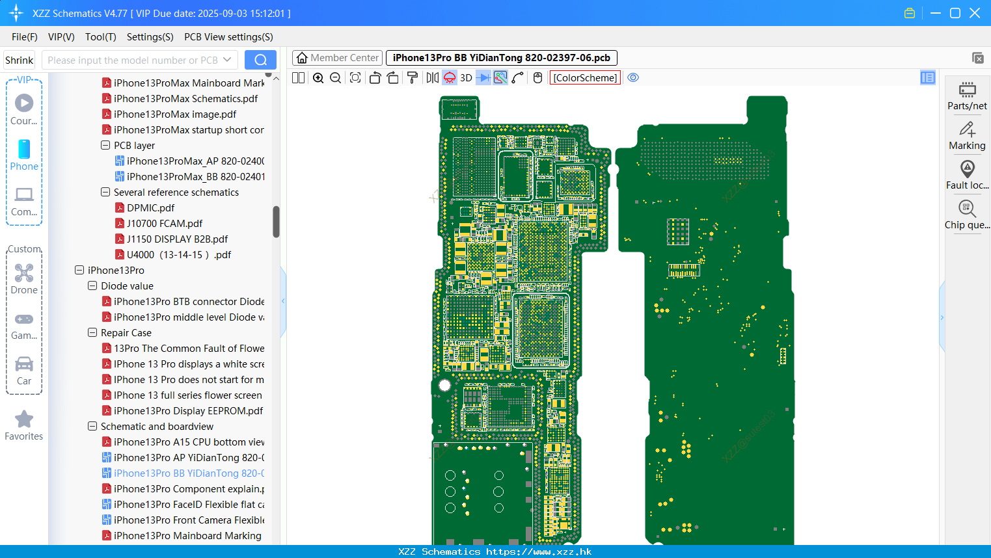
Task: Mirror the PCB view
Action: click(432, 78)
